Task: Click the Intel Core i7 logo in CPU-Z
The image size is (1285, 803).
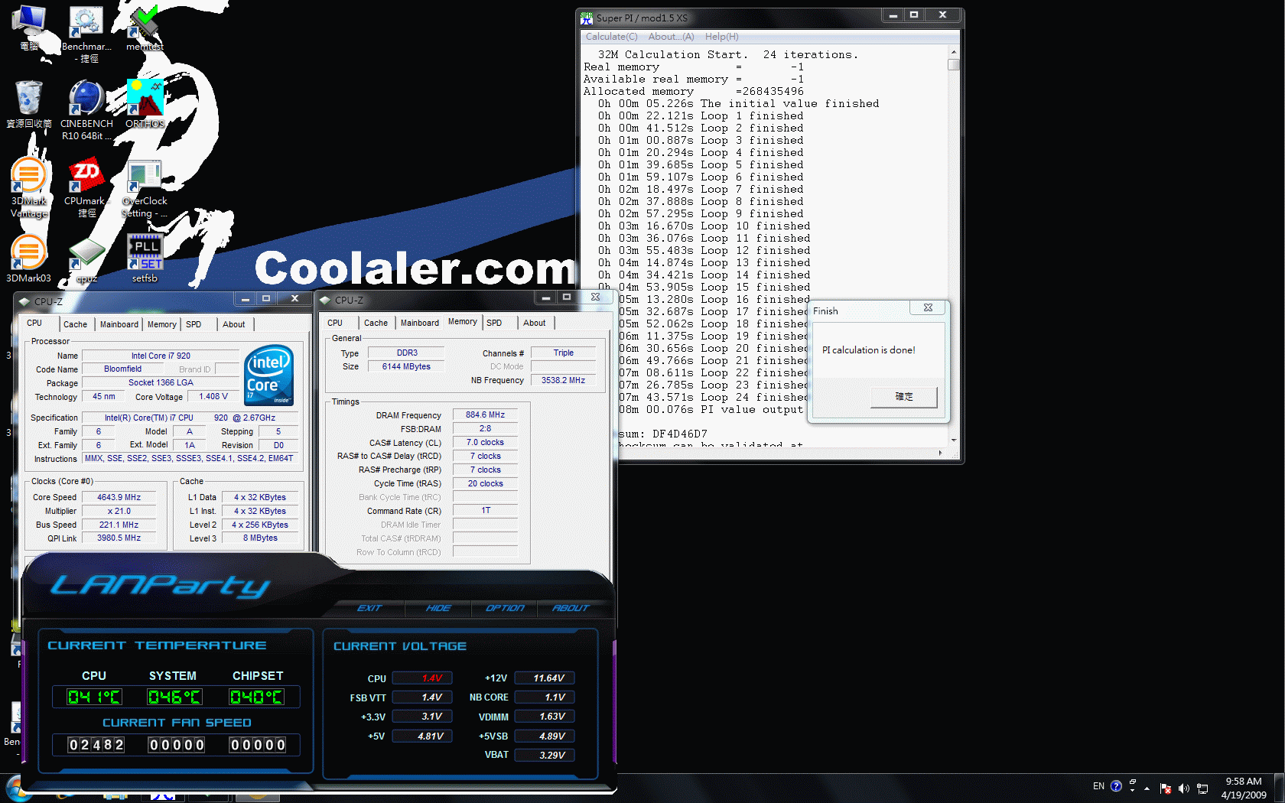Action: [268, 375]
